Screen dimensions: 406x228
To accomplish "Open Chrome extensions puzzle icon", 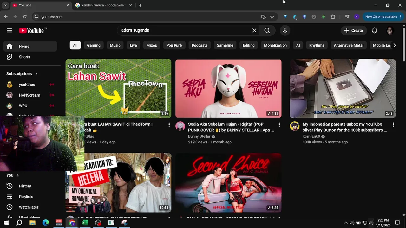I will 333,17.
